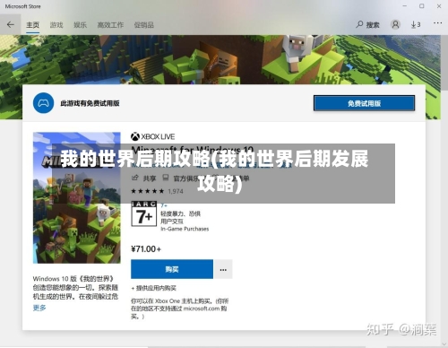View downloads with the arrow 3 icon
This screenshot has height=348, width=448.
416,24
